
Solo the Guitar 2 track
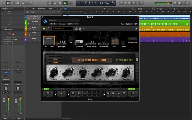point(36,24)
